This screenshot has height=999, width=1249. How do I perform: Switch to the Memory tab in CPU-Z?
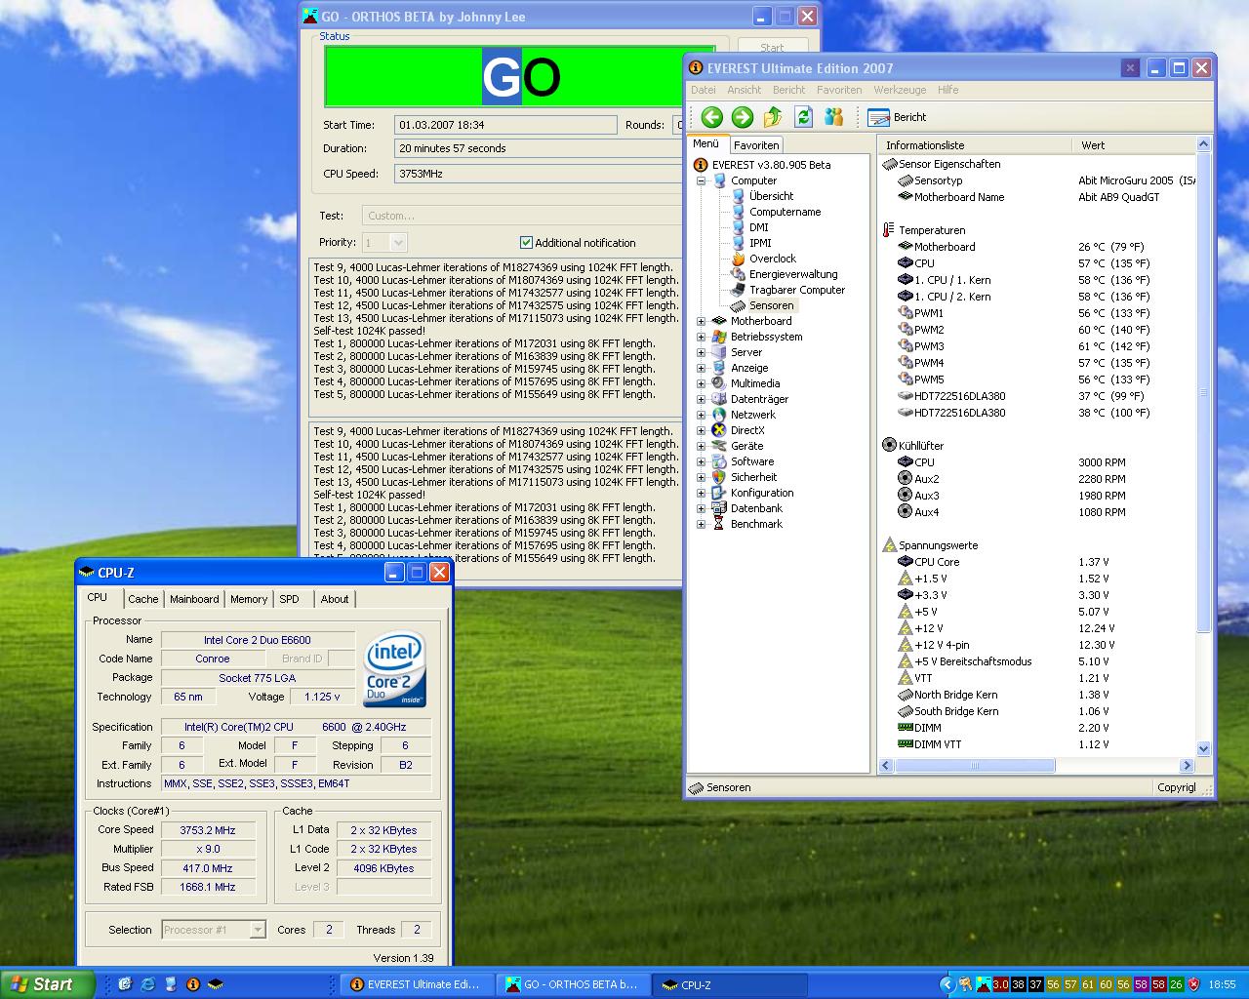click(249, 599)
